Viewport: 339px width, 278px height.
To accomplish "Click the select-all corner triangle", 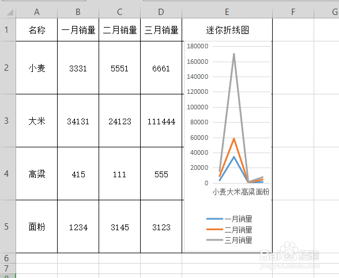I will click(10, 12).
